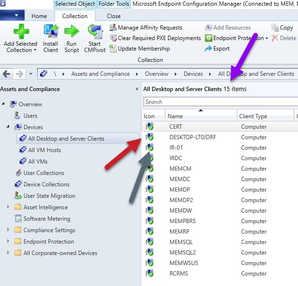Click the forward navigation arrow

click(x=20, y=74)
